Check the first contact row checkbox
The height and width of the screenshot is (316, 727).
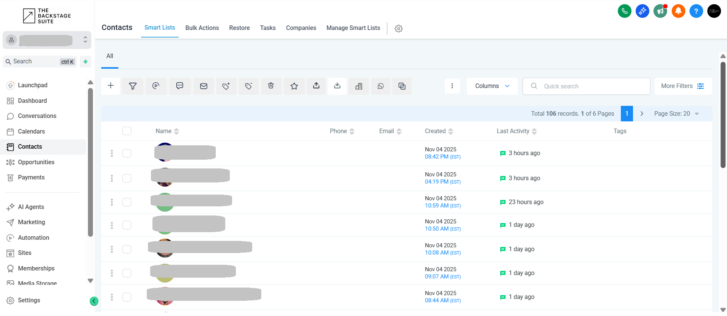tap(127, 153)
